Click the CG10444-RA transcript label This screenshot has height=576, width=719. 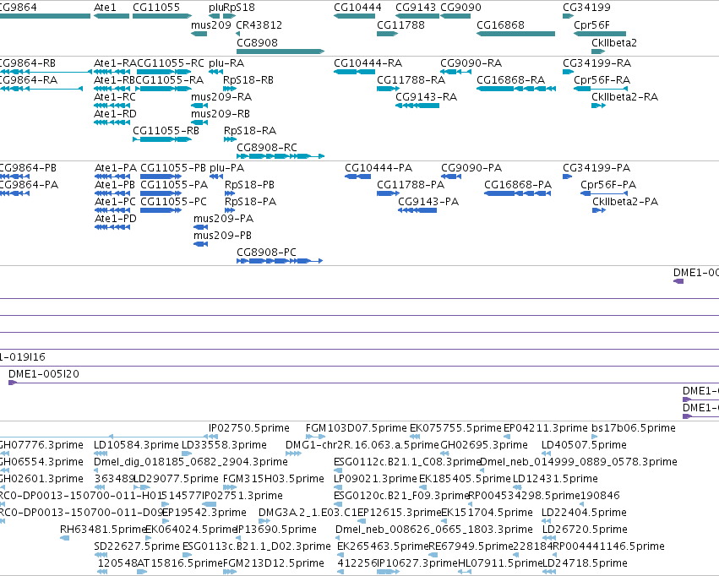coord(368,62)
